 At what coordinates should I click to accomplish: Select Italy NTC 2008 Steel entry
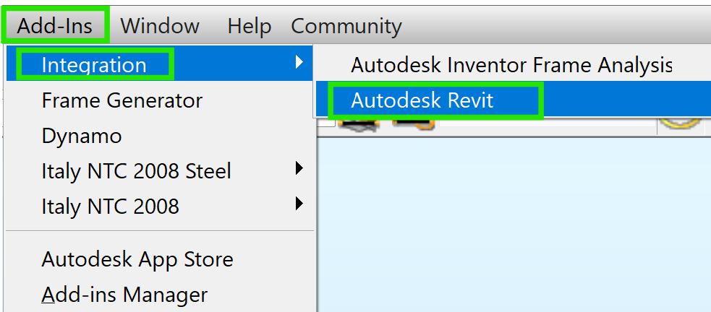pyautogui.click(x=160, y=170)
